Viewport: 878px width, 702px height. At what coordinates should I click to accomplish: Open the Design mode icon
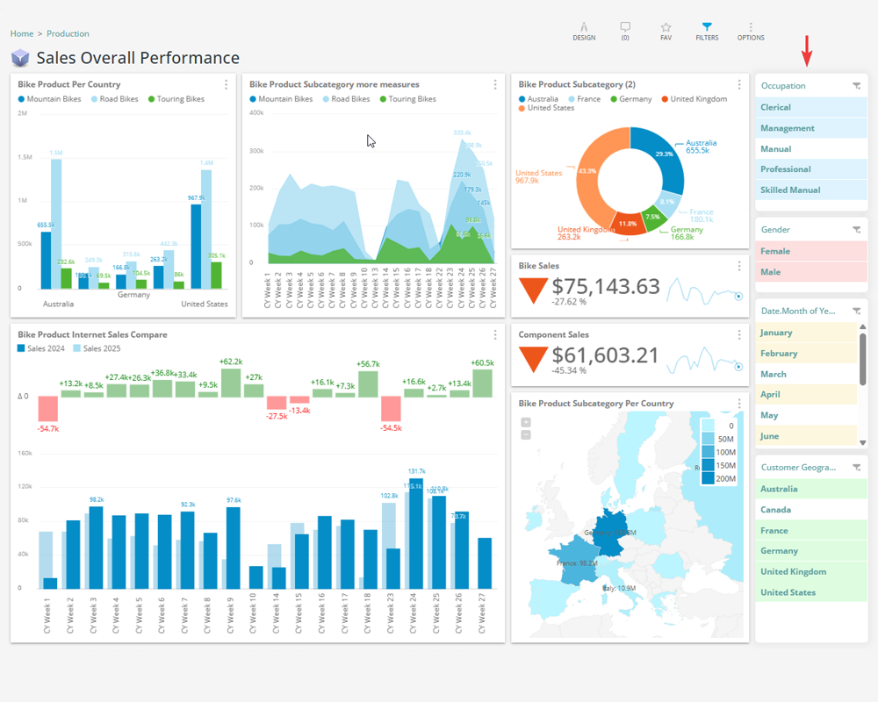(584, 28)
